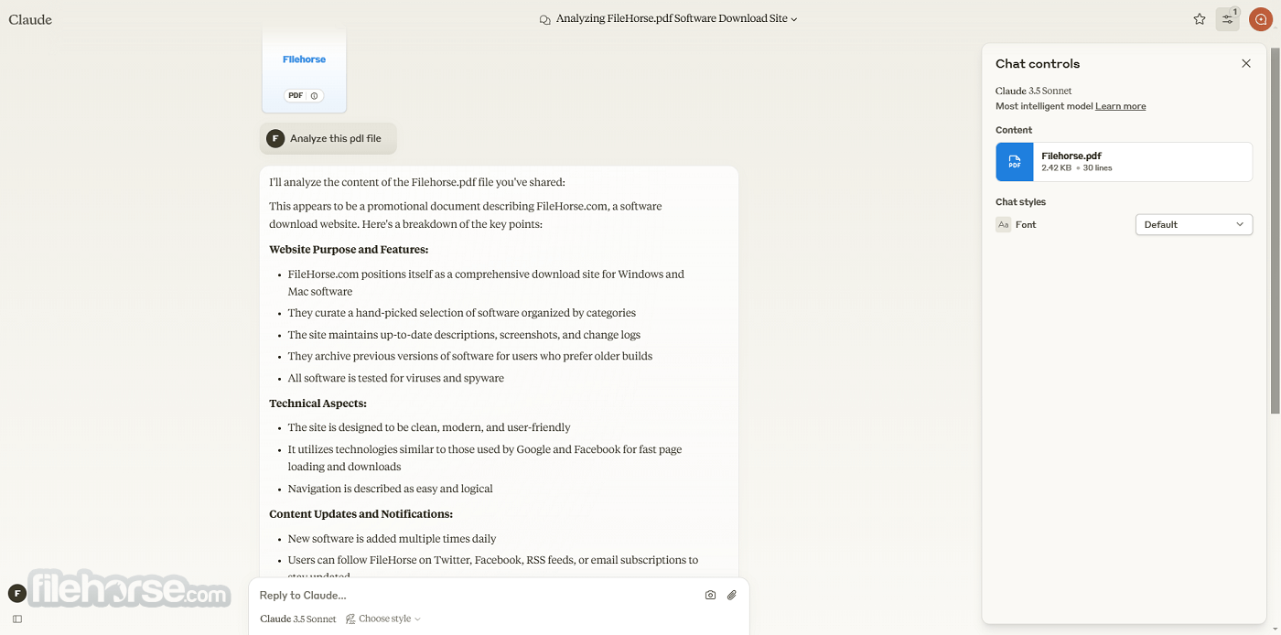Open the Learn more link

coord(1121,106)
